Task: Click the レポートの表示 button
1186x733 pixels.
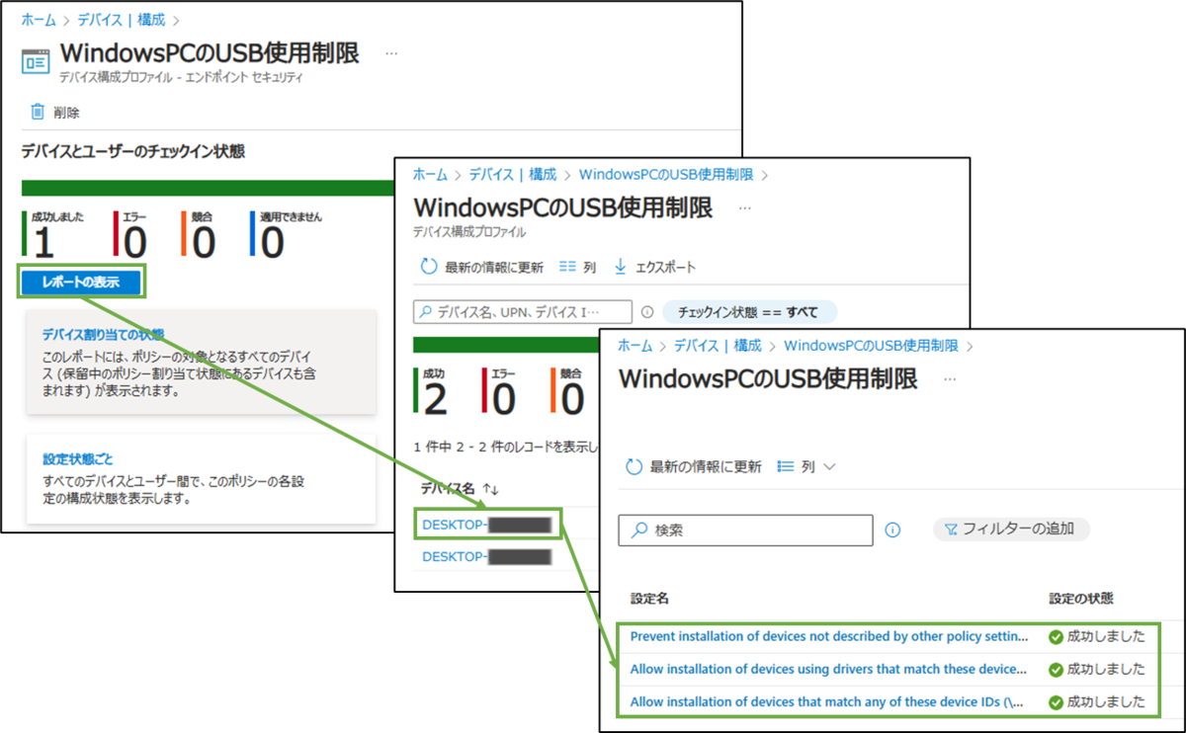Action: (81, 283)
